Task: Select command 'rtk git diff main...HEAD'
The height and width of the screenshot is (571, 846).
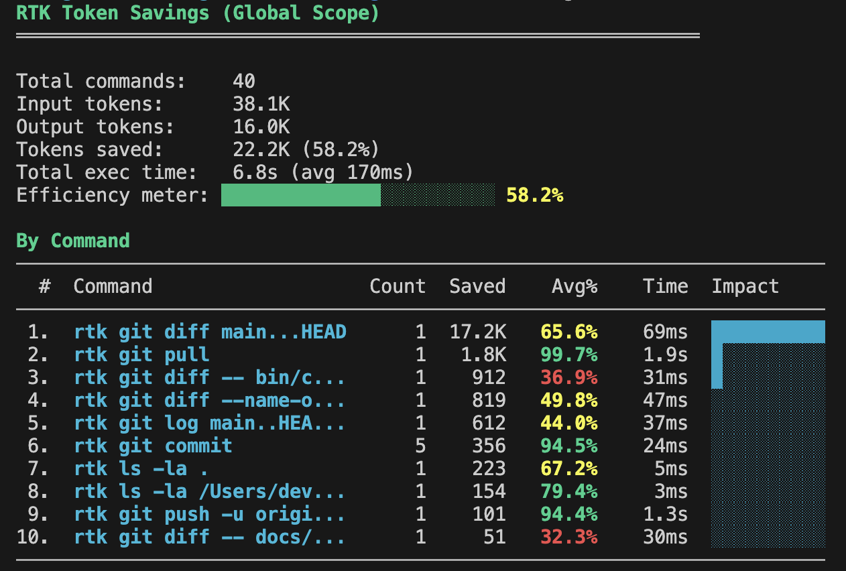Action: tap(210, 332)
